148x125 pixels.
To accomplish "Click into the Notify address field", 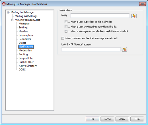I will pos(100,16).
